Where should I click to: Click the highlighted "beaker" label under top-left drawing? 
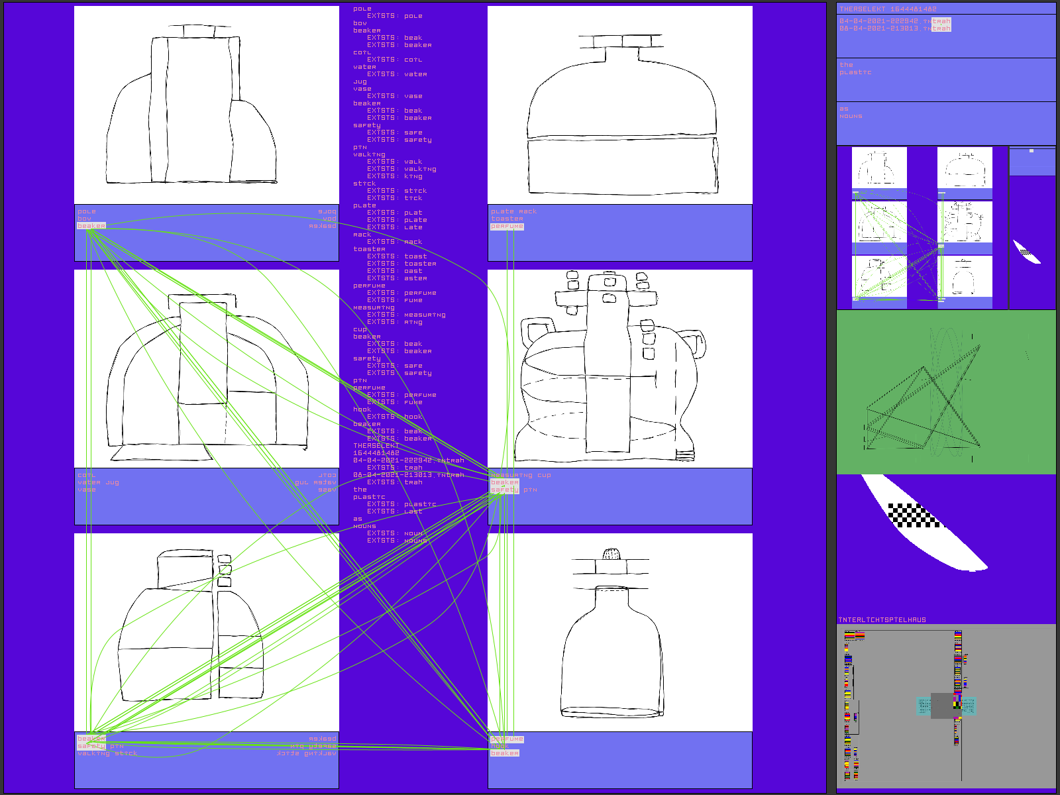point(91,226)
